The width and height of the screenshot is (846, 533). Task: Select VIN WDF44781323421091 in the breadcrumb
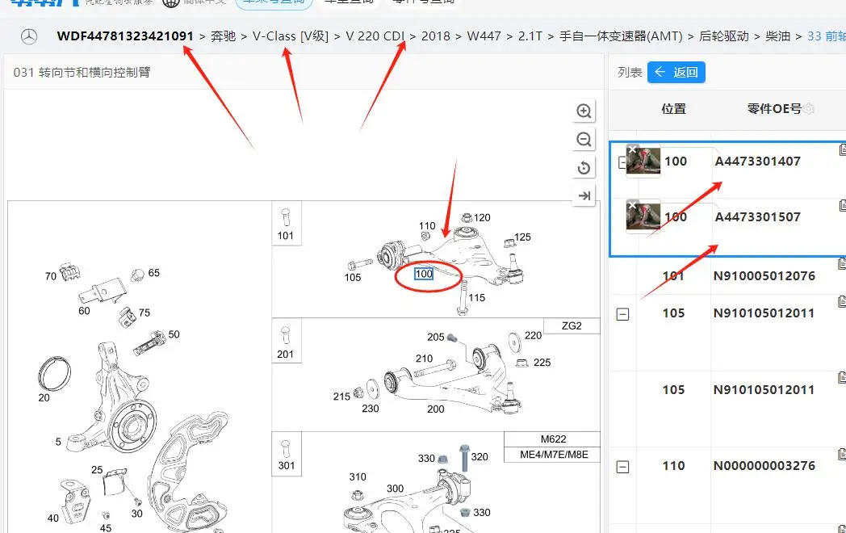tap(125, 36)
